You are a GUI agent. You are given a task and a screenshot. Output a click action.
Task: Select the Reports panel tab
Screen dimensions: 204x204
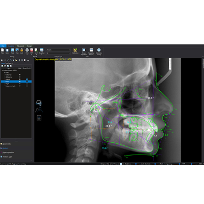pyautogui.click(x=10, y=63)
